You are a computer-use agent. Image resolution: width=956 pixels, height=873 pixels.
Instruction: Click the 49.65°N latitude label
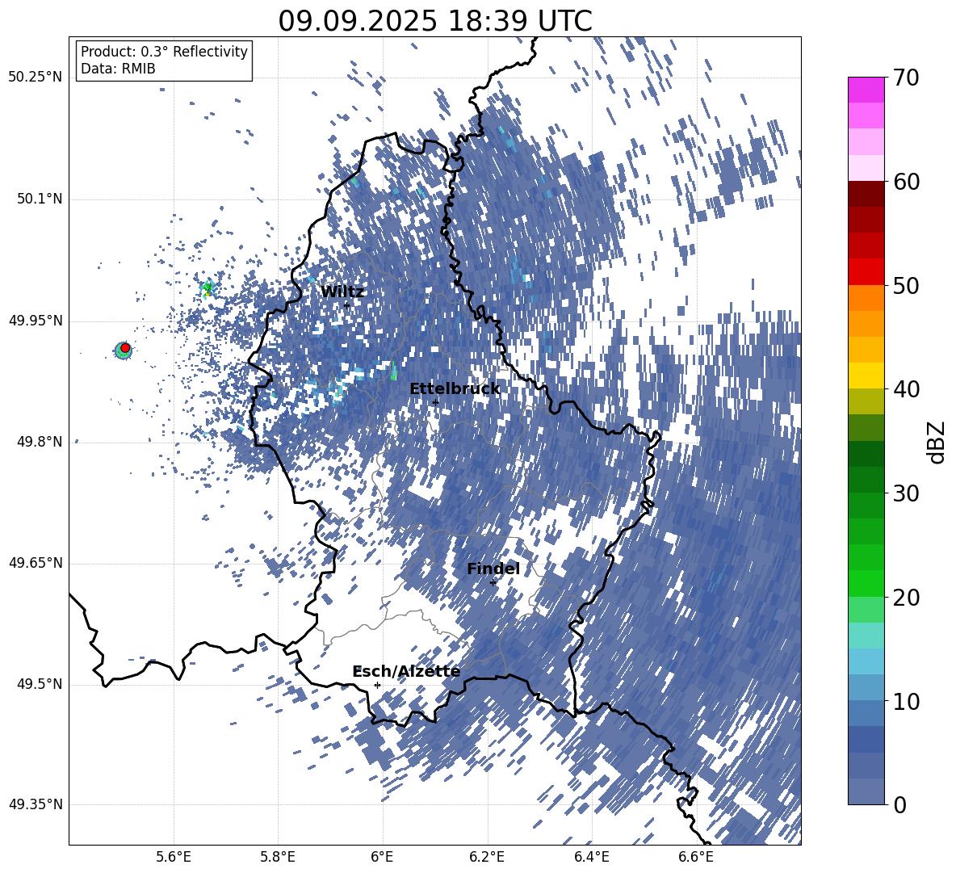36,563
